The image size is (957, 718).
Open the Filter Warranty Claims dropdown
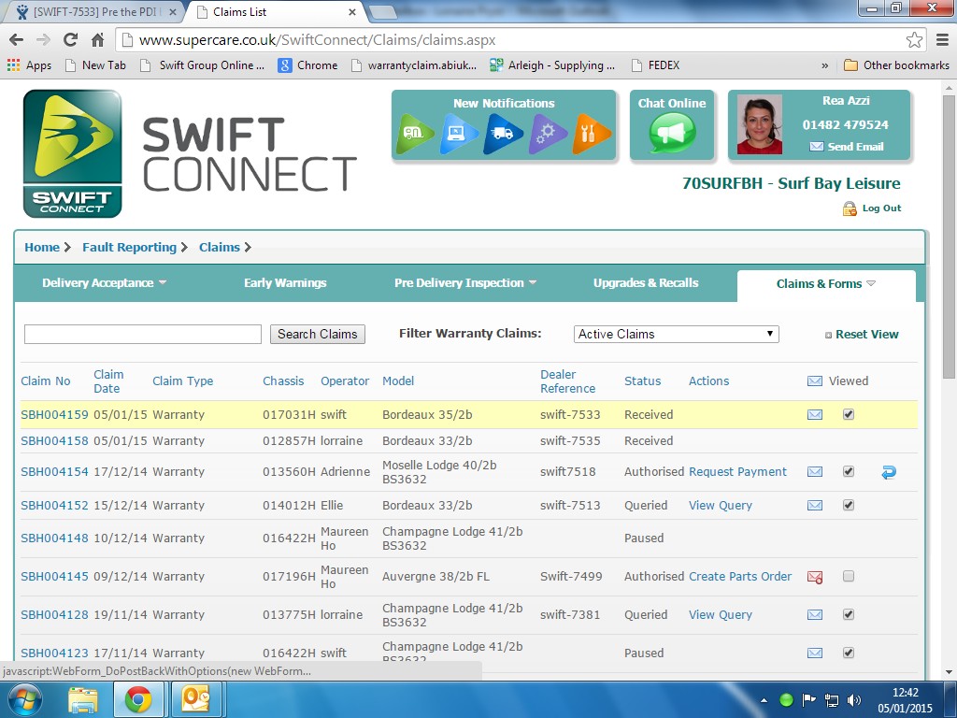[676, 334]
